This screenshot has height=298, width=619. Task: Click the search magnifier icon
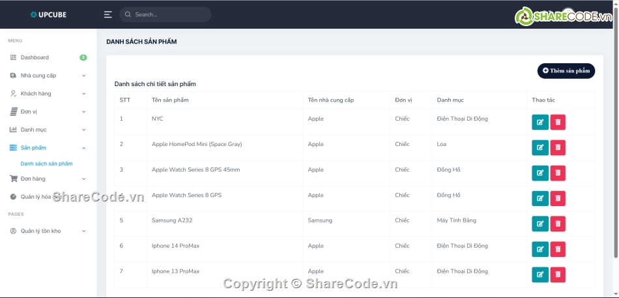[128, 14]
